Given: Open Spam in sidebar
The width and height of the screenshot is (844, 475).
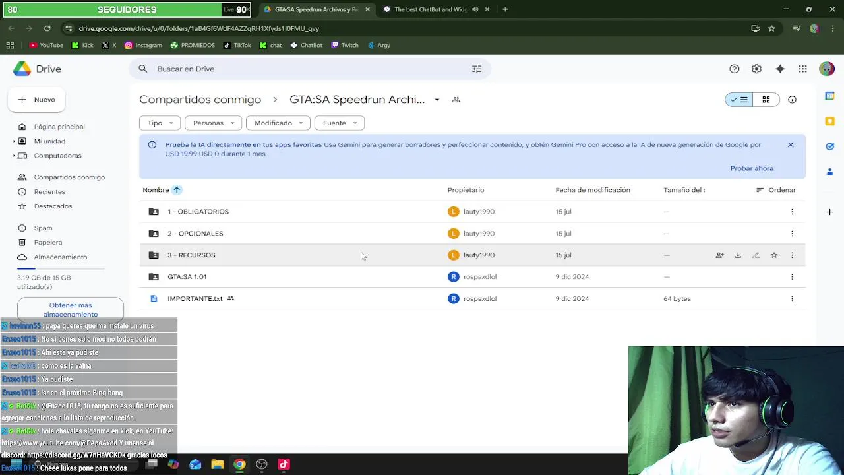Looking at the screenshot, I should click(43, 228).
